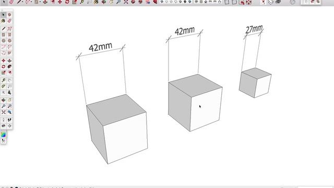Click the Rotate tool in top toolbar
This screenshot has height=188, width=334.
[67, 2]
